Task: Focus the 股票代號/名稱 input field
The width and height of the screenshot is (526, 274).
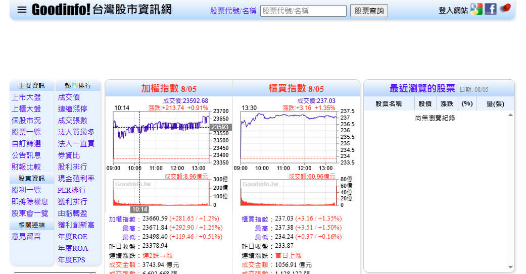Action: (303, 11)
